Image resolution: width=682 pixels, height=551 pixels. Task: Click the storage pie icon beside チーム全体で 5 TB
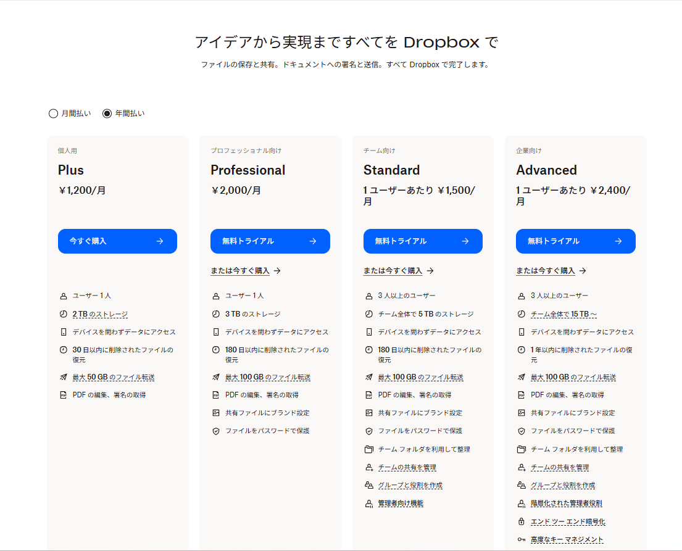[369, 314]
